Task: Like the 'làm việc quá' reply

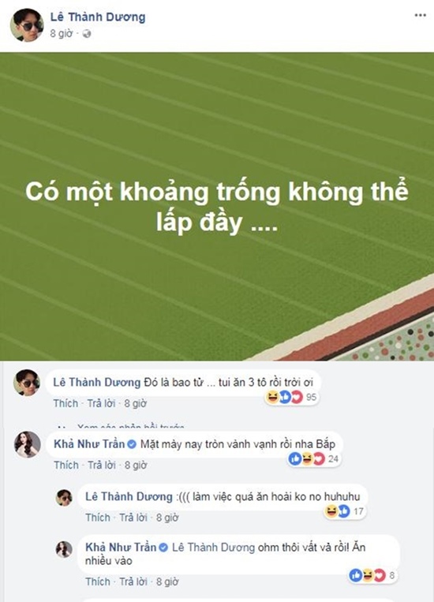Action: point(98,518)
